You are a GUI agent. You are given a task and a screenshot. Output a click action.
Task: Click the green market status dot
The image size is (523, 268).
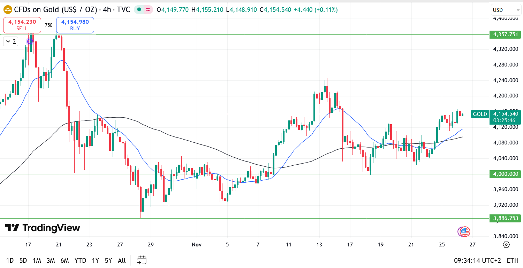click(139, 10)
